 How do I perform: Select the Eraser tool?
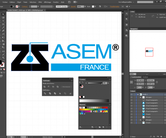[3, 31]
